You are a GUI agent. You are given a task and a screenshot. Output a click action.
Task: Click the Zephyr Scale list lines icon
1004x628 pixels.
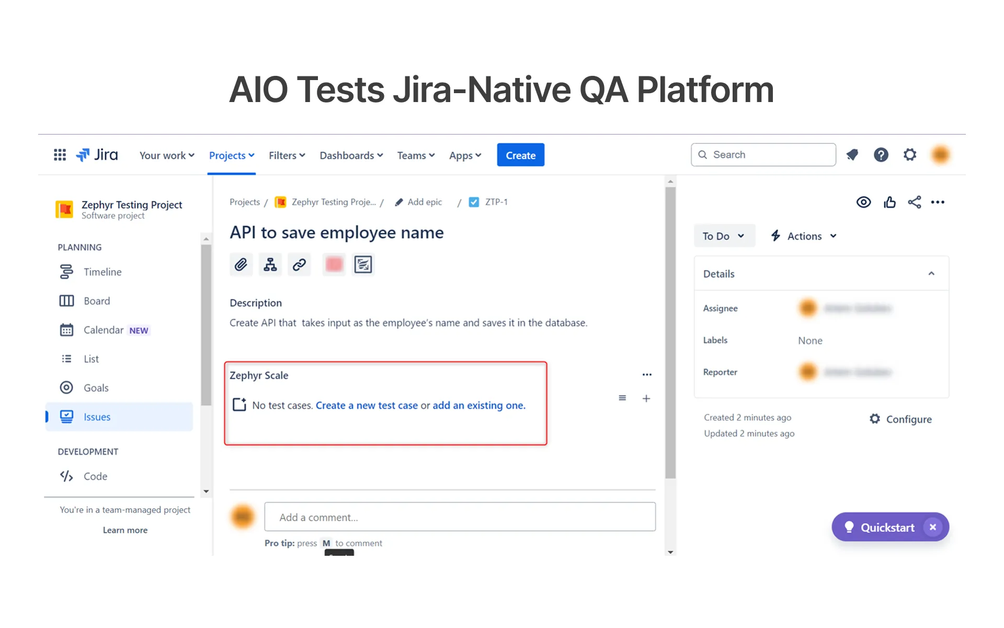click(x=622, y=398)
